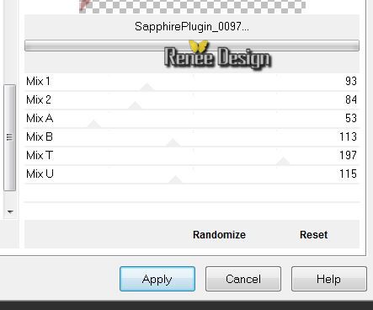Viewport: 373px width, 310px height.
Task: Select the Mix T value 197
Action: click(x=348, y=155)
